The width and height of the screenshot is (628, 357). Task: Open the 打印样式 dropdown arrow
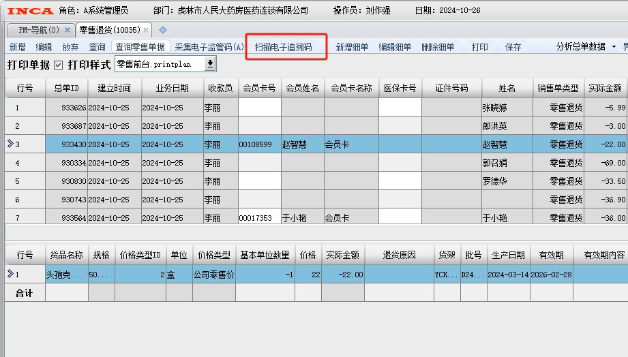[210, 64]
